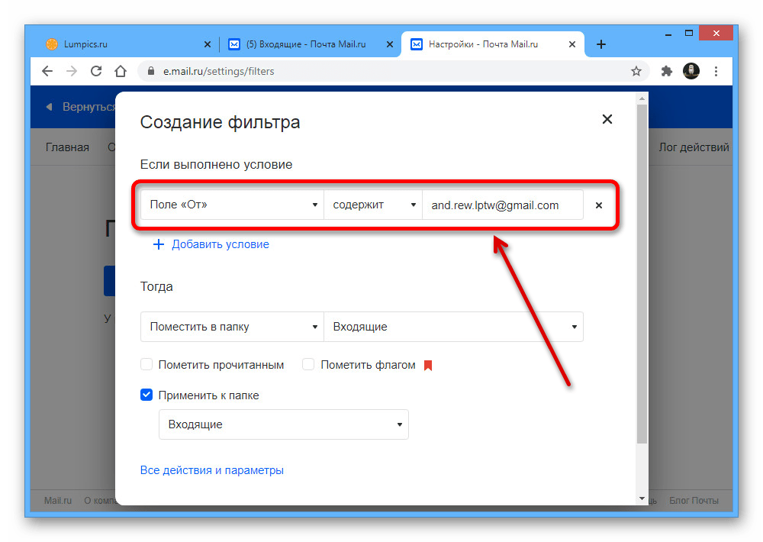Open the содержит condition dropdown
763x542 pixels.
tap(373, 205)
